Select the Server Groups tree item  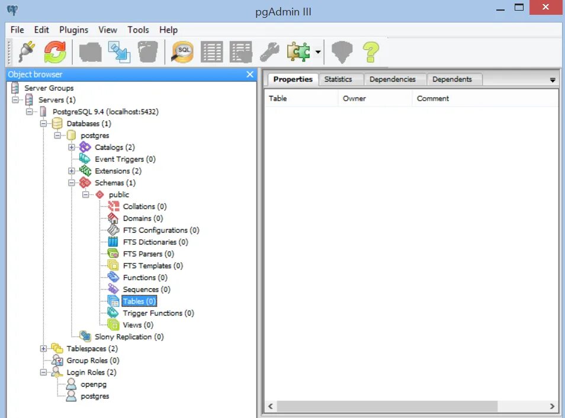[x=49, y=88]
